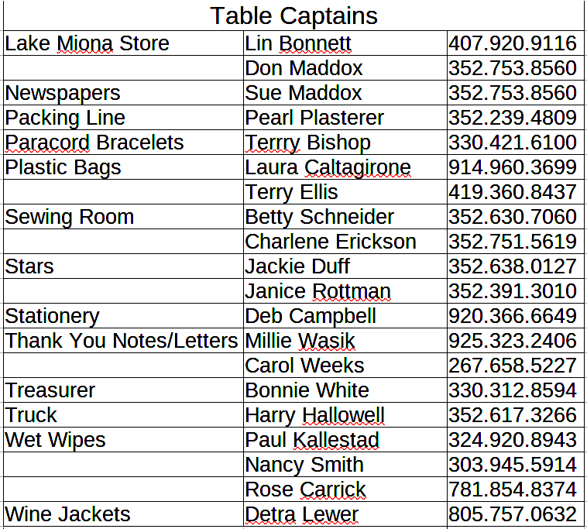Click the Paracord Bracelets cell
This screenshot has height=529, width=587.
click(x=94, y=143)
